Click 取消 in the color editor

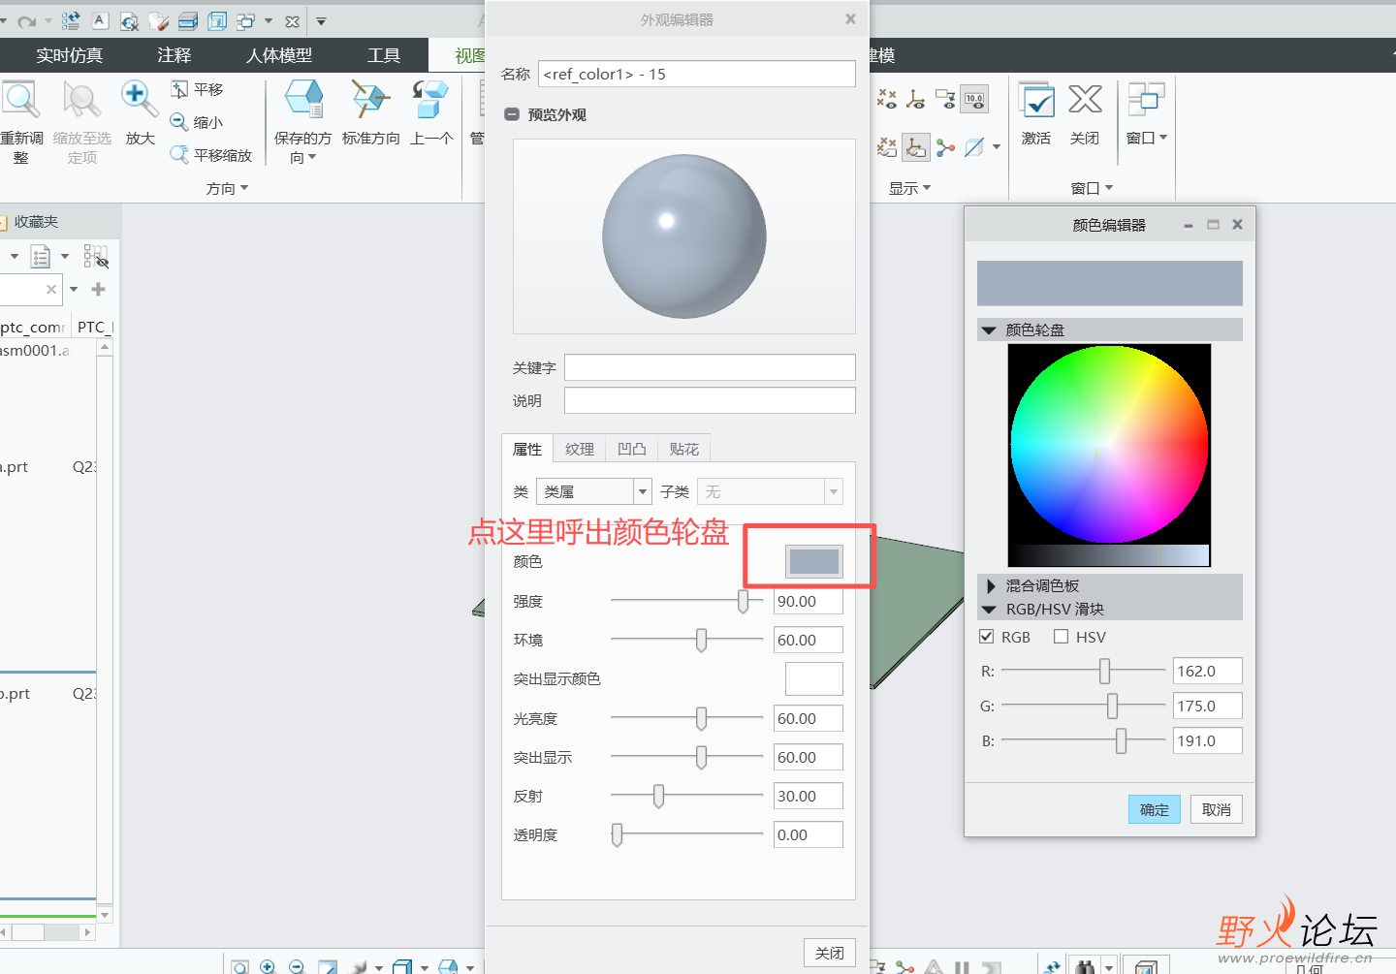(1217, 809)
